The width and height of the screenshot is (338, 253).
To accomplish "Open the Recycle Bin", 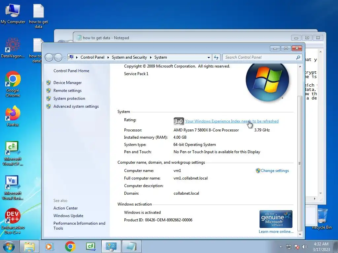I will pyautogui.click(x=321, y=219).
